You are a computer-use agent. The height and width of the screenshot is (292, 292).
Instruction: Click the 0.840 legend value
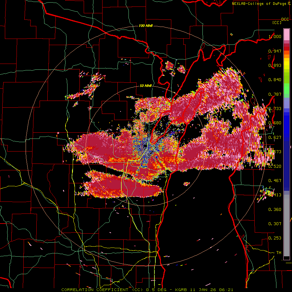(x=275, y=80)
